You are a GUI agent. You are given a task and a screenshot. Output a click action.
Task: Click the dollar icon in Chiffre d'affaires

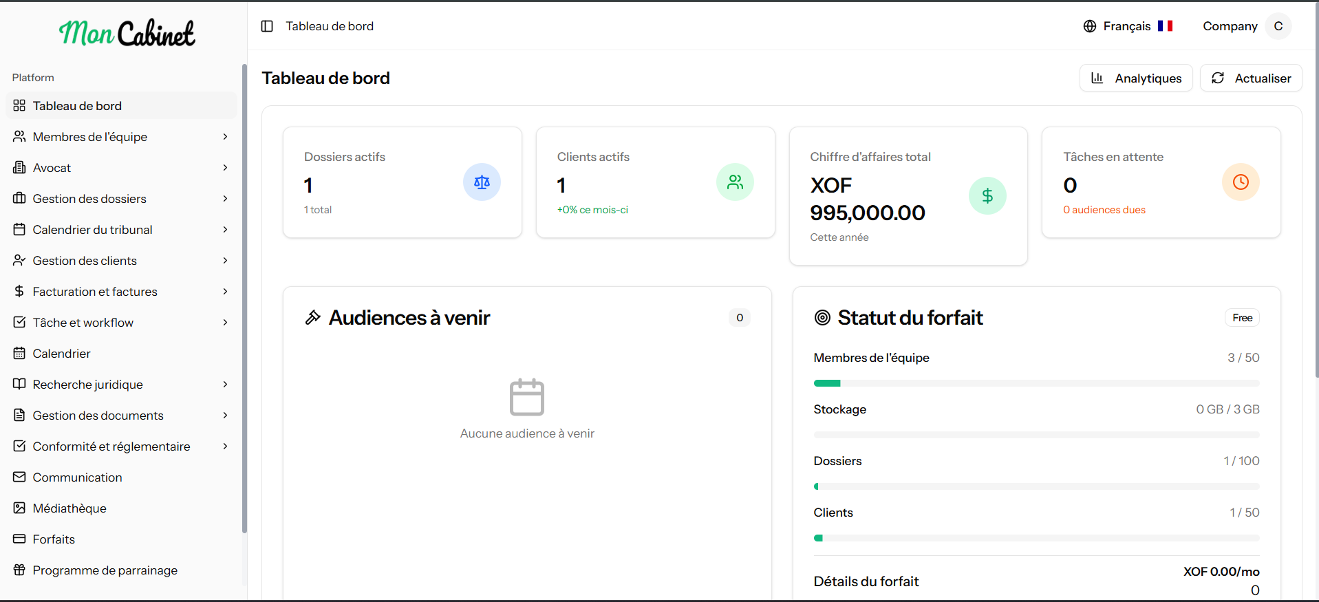coord(987,196)
